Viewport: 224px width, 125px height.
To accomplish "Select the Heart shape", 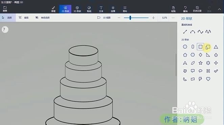I will 208,79.
